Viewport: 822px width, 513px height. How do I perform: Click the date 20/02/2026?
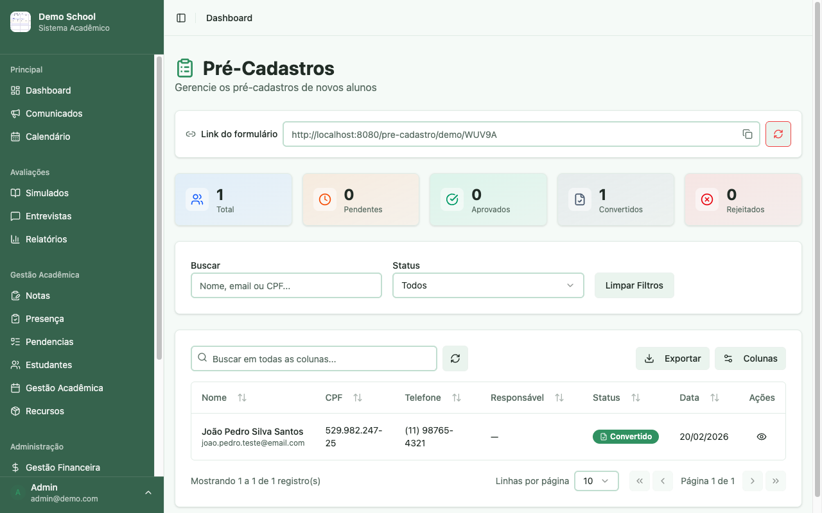click(x=704, y=437)
